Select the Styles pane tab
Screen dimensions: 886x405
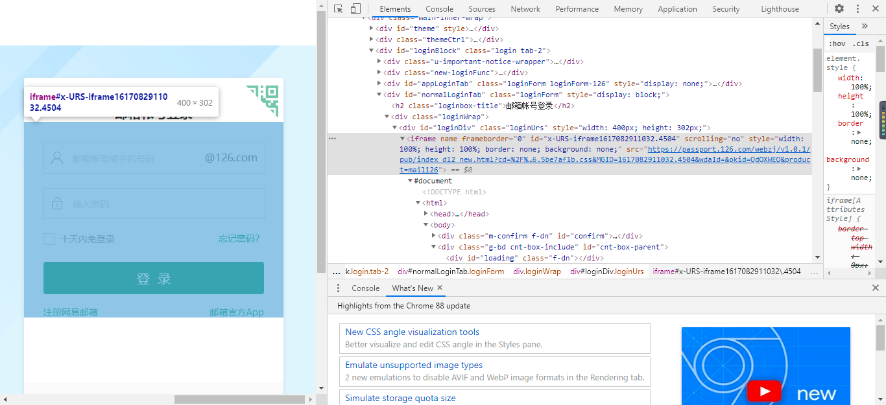click(839, 27)
